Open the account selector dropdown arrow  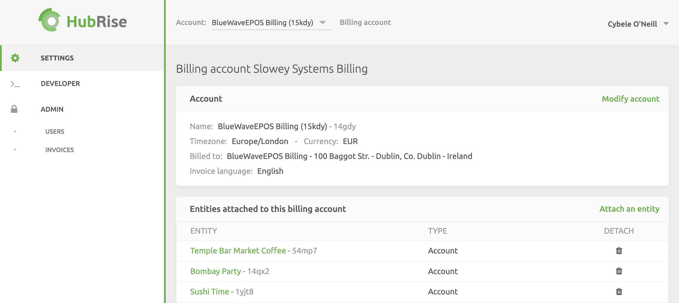[323, 23]
